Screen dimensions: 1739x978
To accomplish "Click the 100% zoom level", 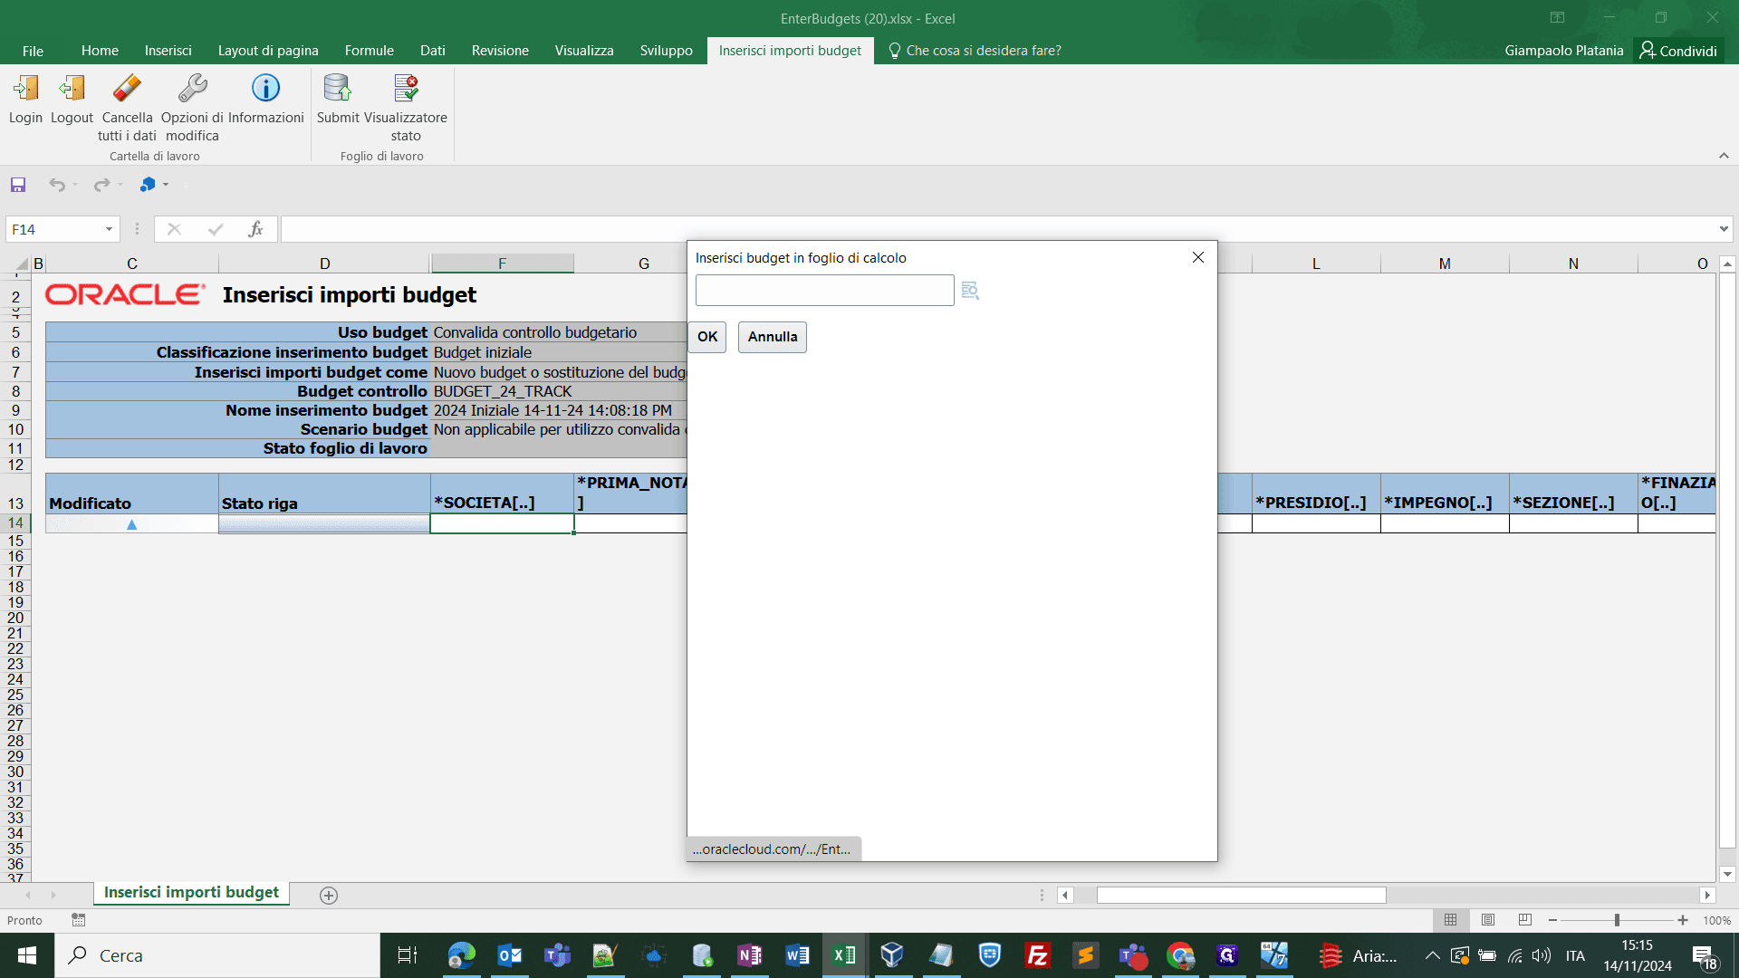I will coord(1716,920).
